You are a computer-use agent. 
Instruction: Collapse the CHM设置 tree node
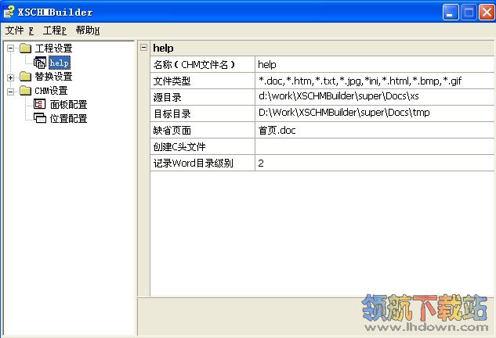pyautogui.click(x=11, y=92)
